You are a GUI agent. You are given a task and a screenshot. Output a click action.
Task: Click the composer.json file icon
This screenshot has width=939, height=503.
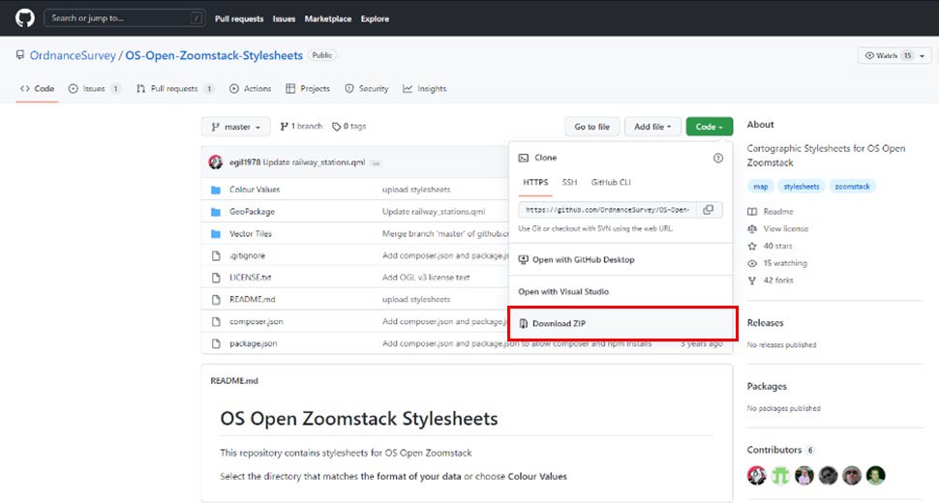[x=216, y=322]
